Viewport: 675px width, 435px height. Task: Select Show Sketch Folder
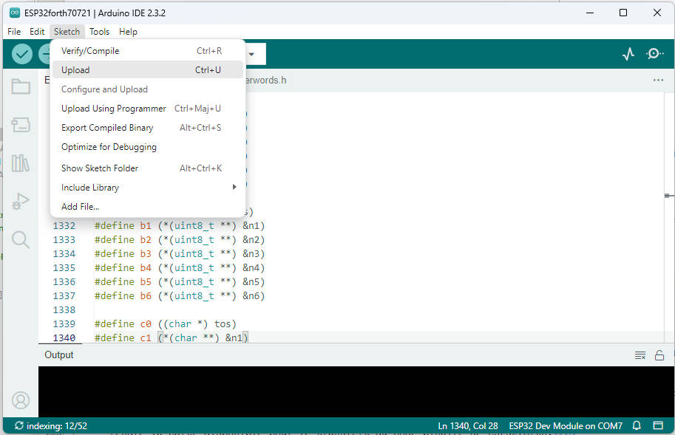[x=147, y=168]
